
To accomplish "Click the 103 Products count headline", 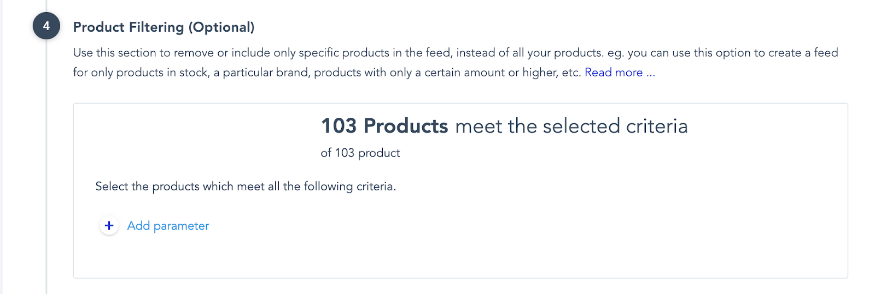I will pyautogui.click(x=384, y=126).
